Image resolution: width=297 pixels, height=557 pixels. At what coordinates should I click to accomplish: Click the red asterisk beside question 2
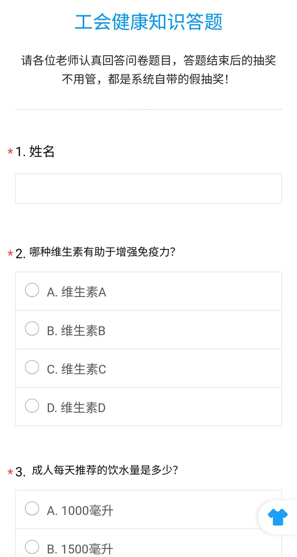(x=10, y=254)
